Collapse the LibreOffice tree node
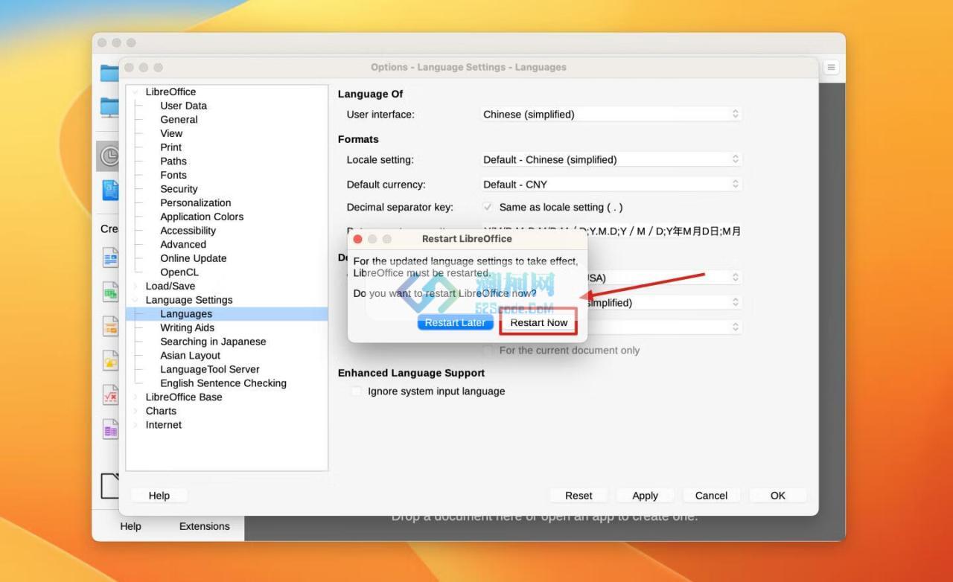Screen dimensions: 953x582 click(136, 92)
